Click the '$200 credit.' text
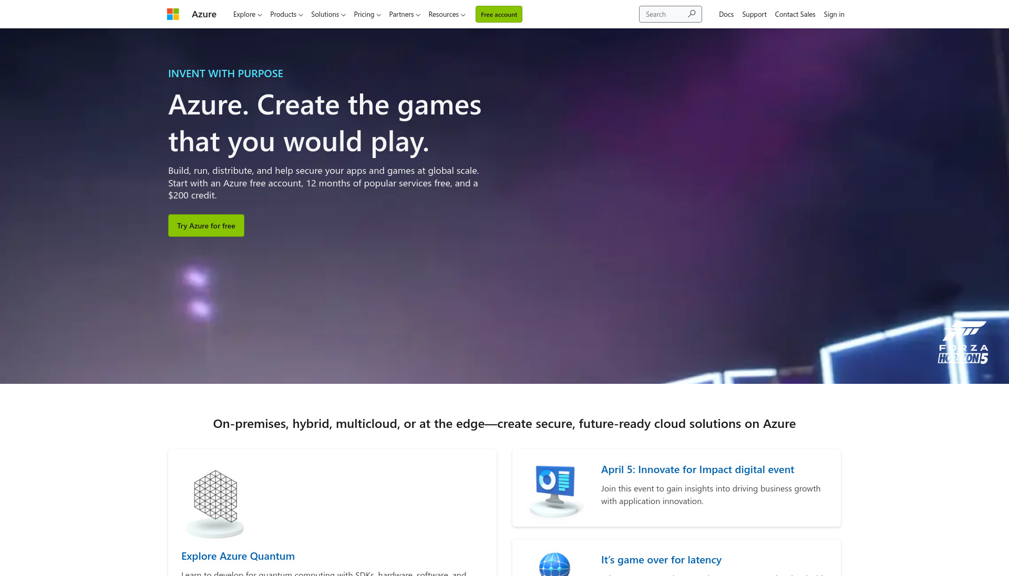 tap(192, 195)
